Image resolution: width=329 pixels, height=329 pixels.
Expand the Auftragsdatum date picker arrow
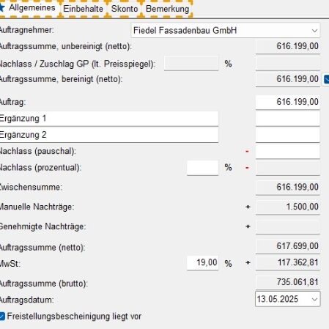point(314,299)
